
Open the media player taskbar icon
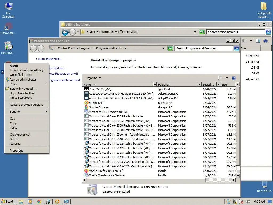click(x=30, y=202)
